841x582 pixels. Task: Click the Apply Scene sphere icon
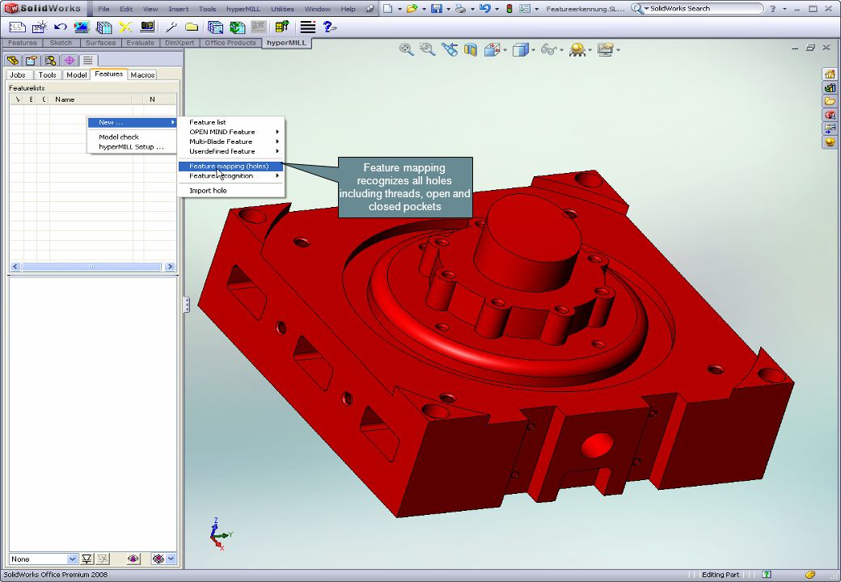pos(577,50)
